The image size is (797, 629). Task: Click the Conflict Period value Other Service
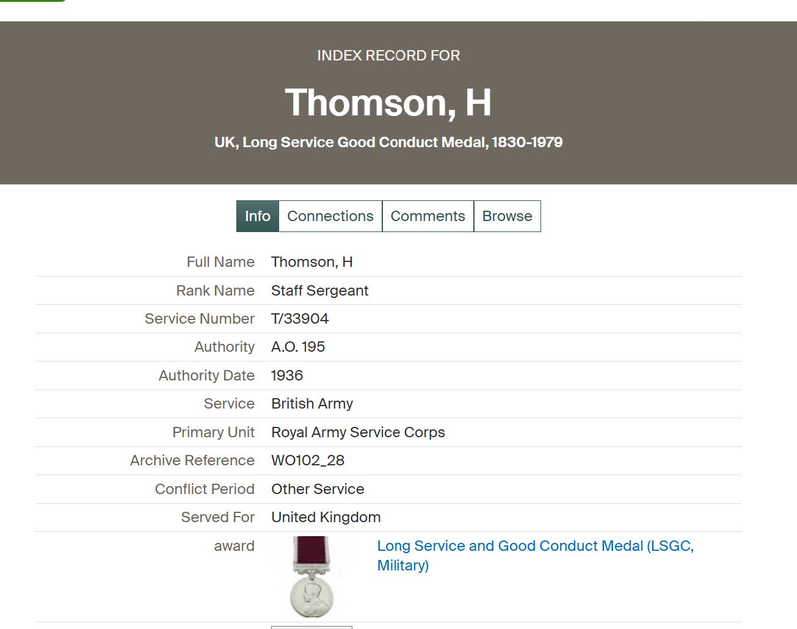pos(318,489)
